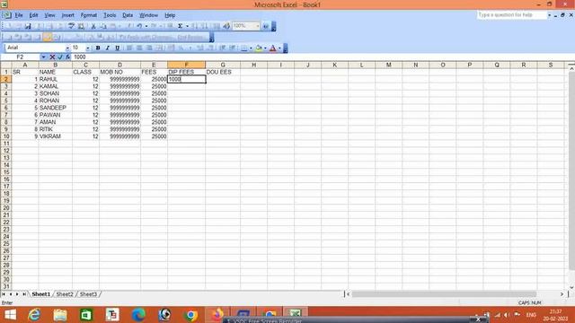Click the formula bar showing 1000

(323, 57)
